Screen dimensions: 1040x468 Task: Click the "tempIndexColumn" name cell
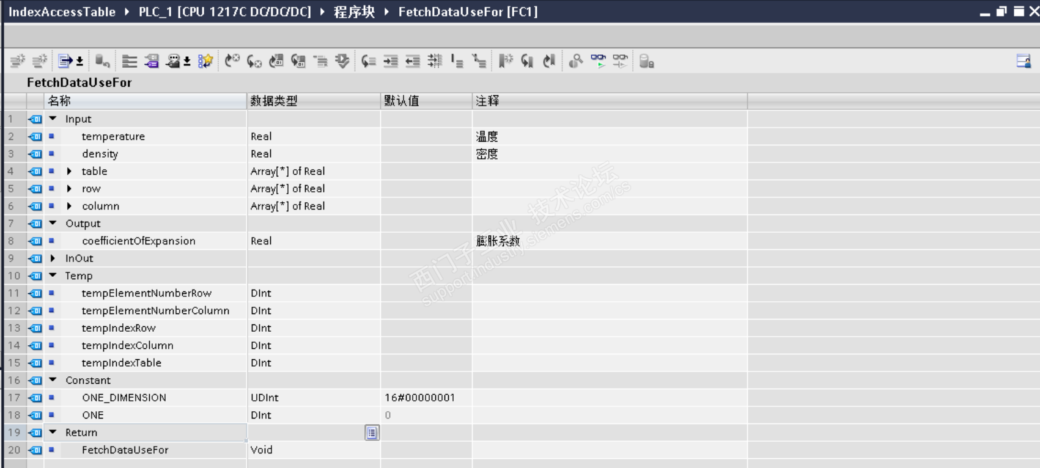point(128,346)
